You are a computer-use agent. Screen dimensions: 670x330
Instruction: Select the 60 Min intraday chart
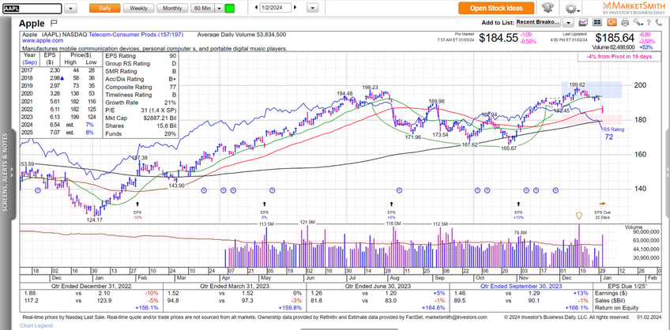coord(202,8)
